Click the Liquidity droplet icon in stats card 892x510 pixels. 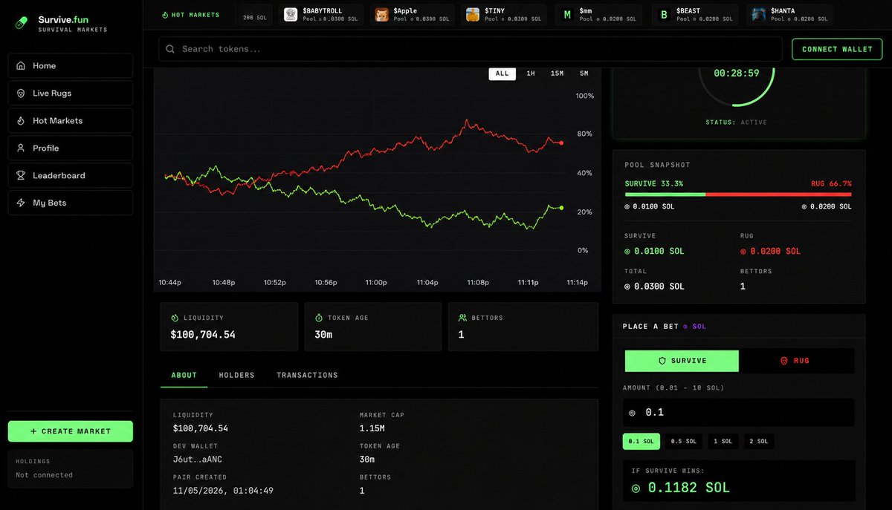click(175, 318)
